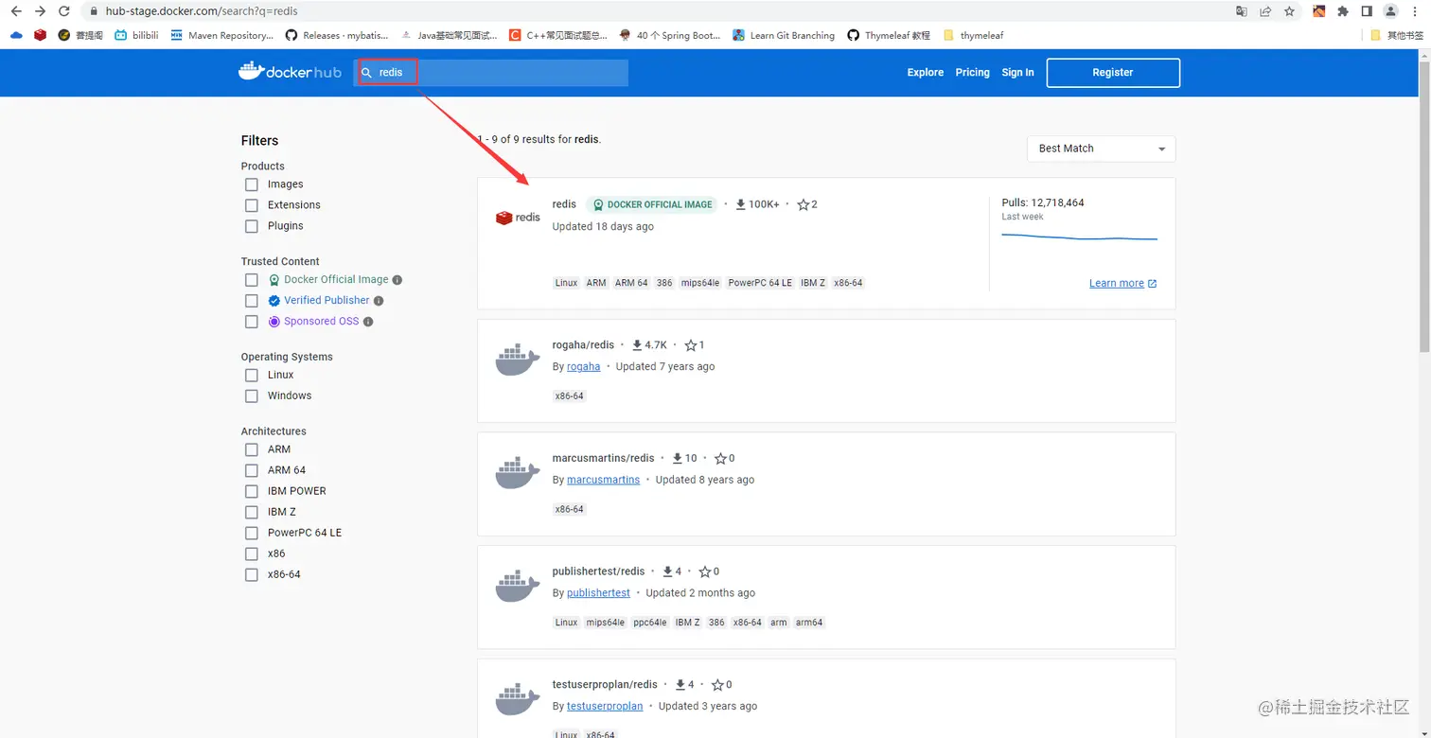The height and width of the screenshot is (738, 1431).
Task: Open the Learn Git Branching bookmark
Action: click(784, 35)
